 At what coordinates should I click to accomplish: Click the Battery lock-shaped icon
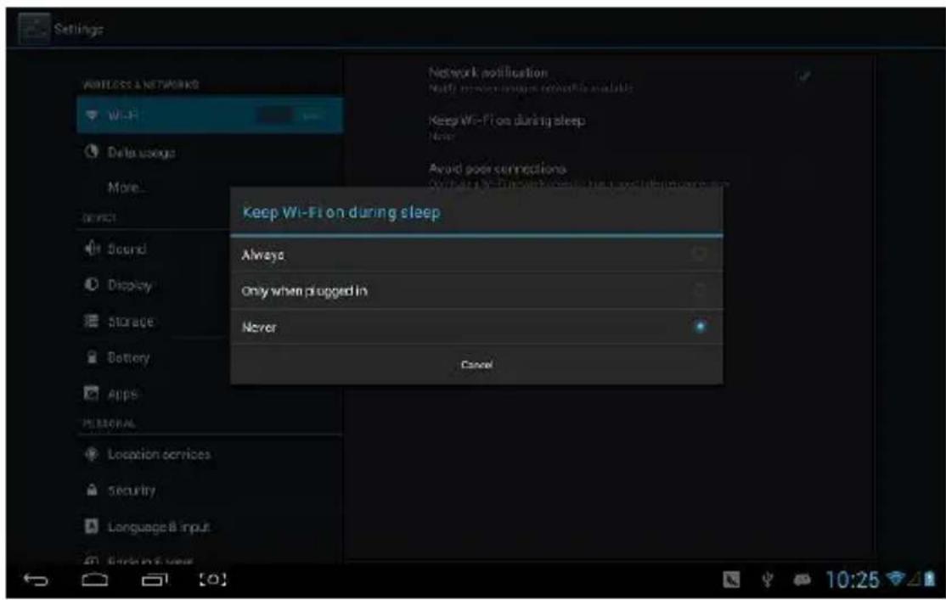pyautogui.click(x=92, y=357)
